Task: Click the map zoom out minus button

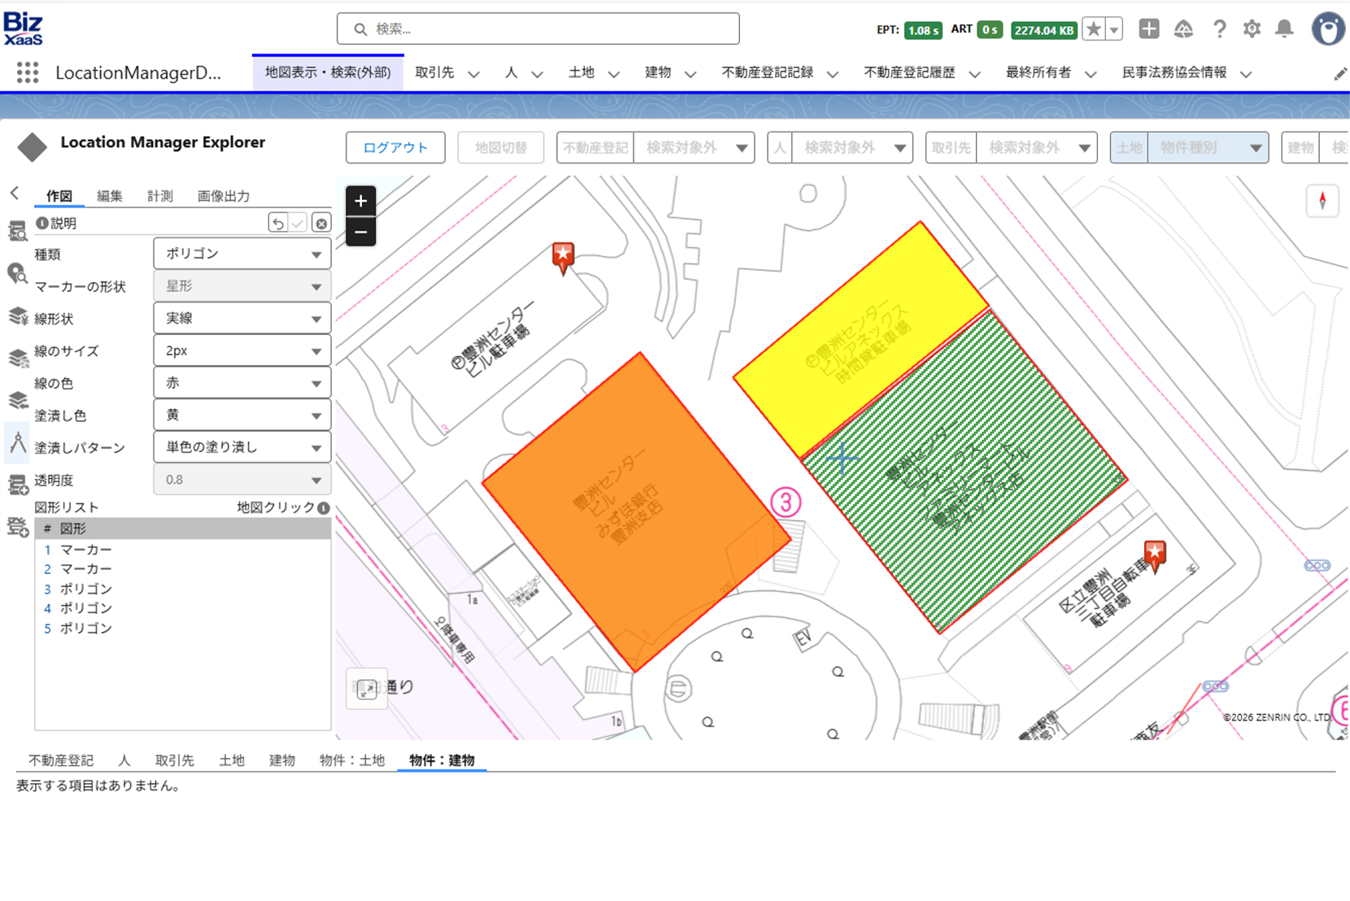Action: [360, 232]
